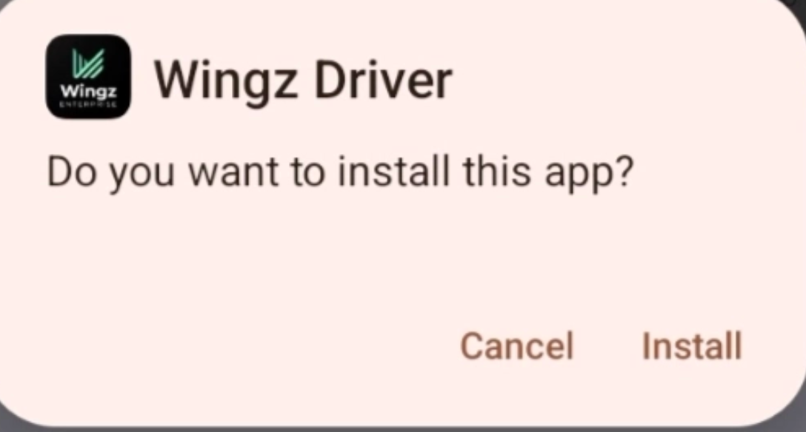Click the word Wingz in the title
The image size is (806, 432).
226,82
